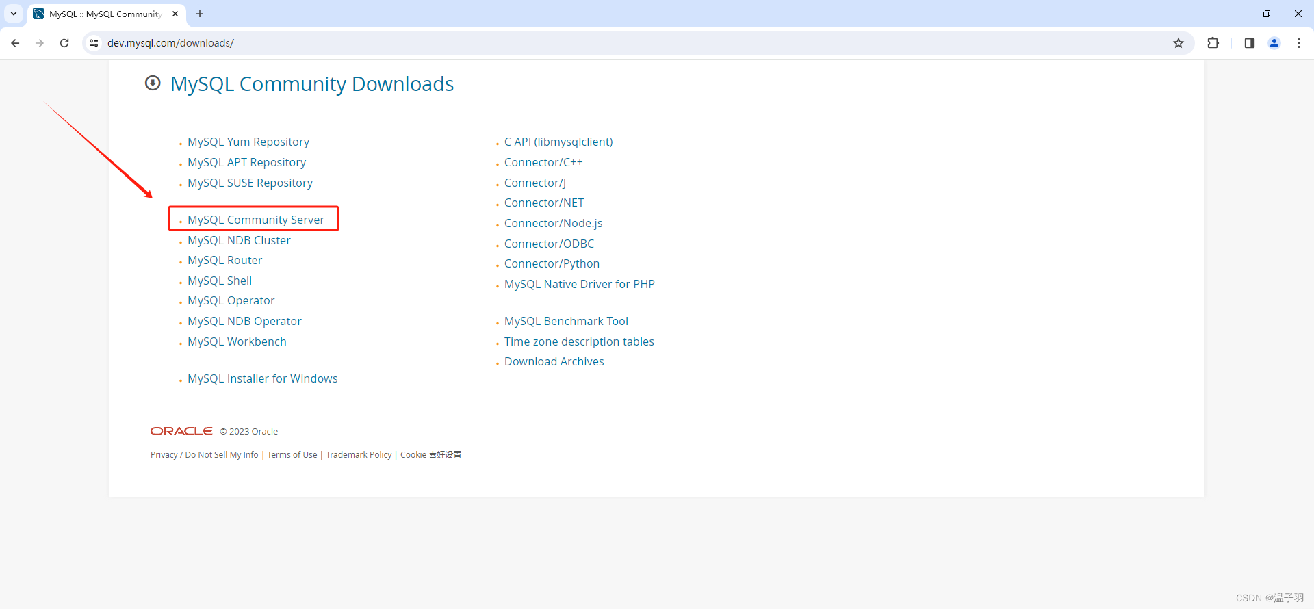Open Connector/J link
1314x609 pixels.
[535, 183]
